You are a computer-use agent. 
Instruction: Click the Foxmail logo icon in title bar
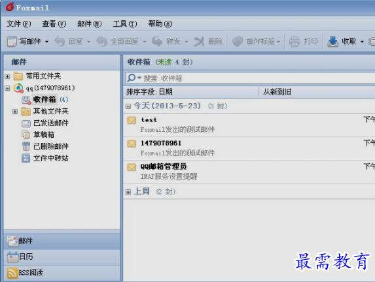[10, 7]
